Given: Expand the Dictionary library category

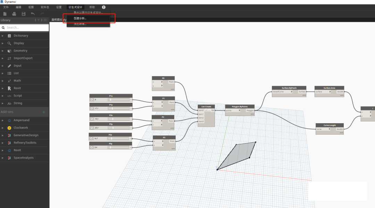Looking at the screenshot, I should pyautogui.click(x=3, y=36).
